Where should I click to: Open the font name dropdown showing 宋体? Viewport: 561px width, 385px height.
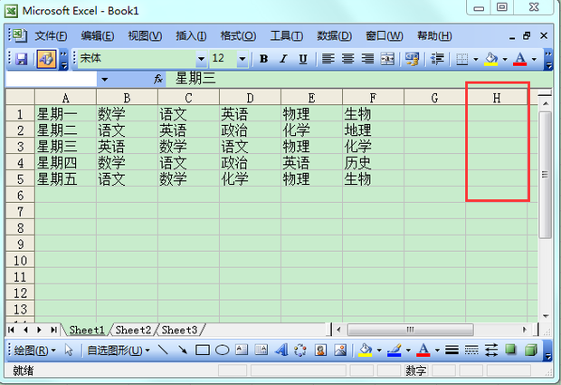[202, 59]
